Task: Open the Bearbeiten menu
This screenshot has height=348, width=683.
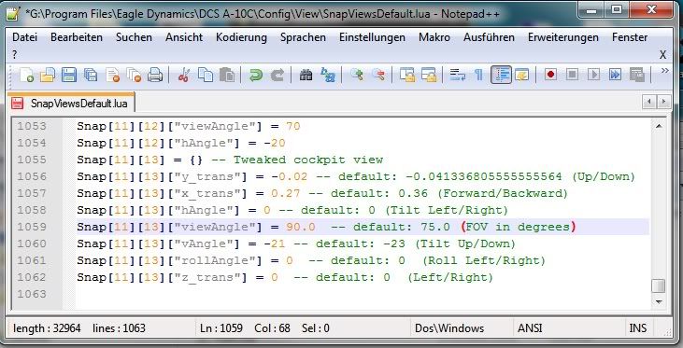Action: click(77, 37)
